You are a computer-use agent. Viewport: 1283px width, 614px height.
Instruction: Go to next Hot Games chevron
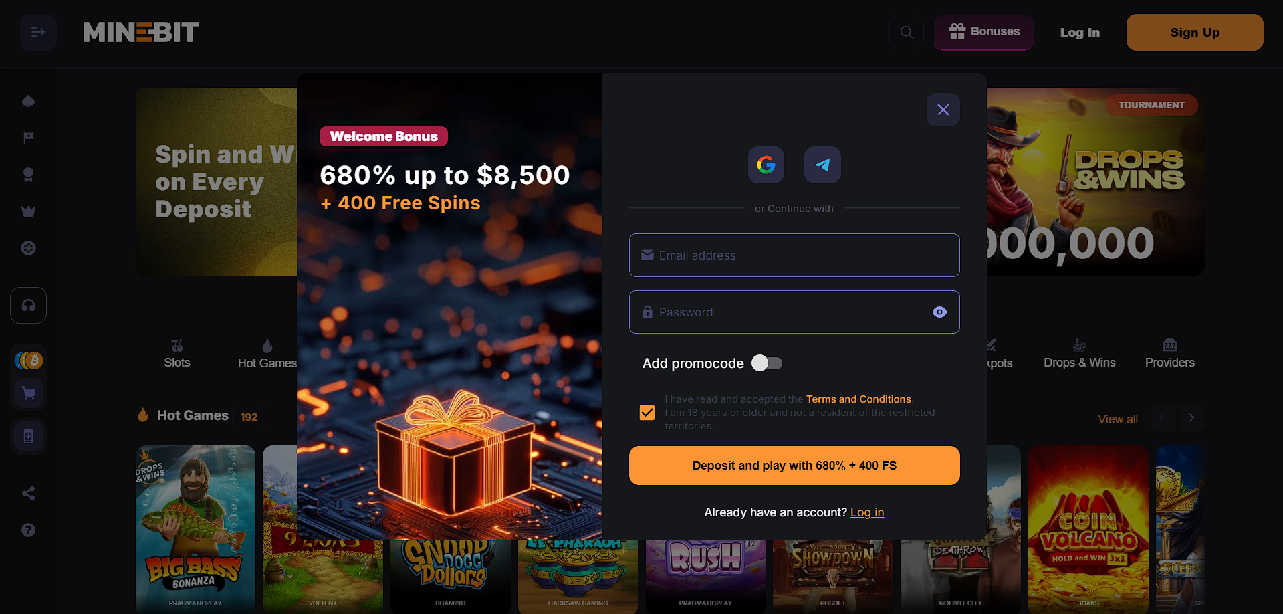pyautogui.click(x=1191, y=417)
